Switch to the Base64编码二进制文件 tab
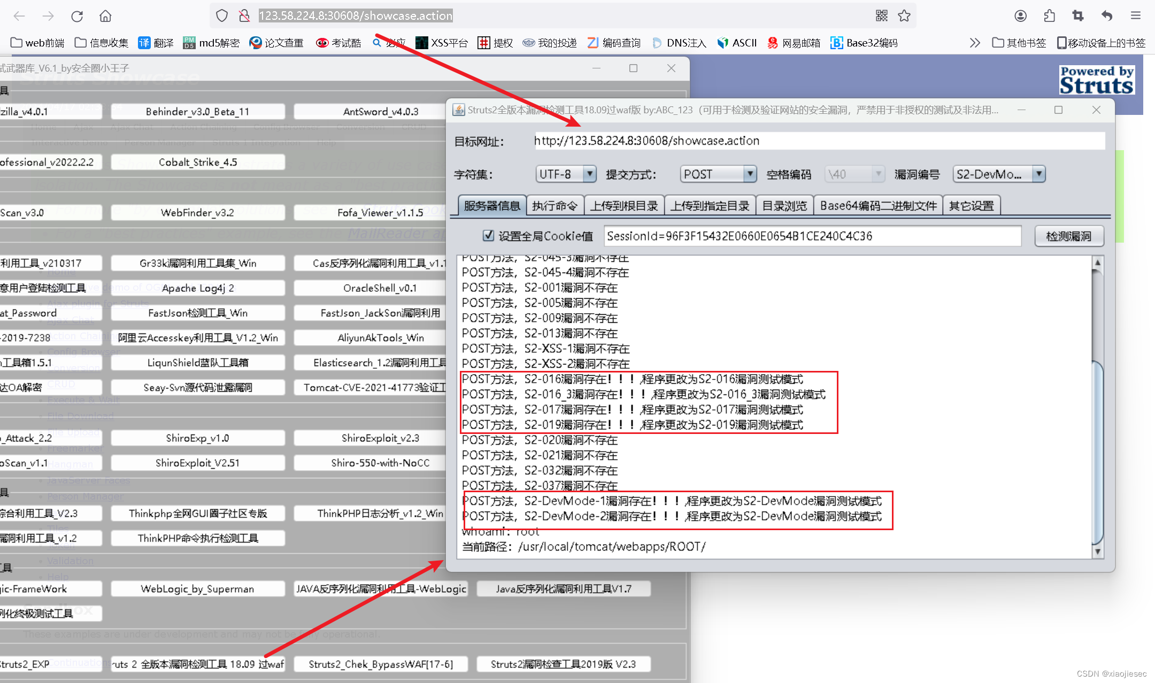1155x683 pixels. click(877, 205)
